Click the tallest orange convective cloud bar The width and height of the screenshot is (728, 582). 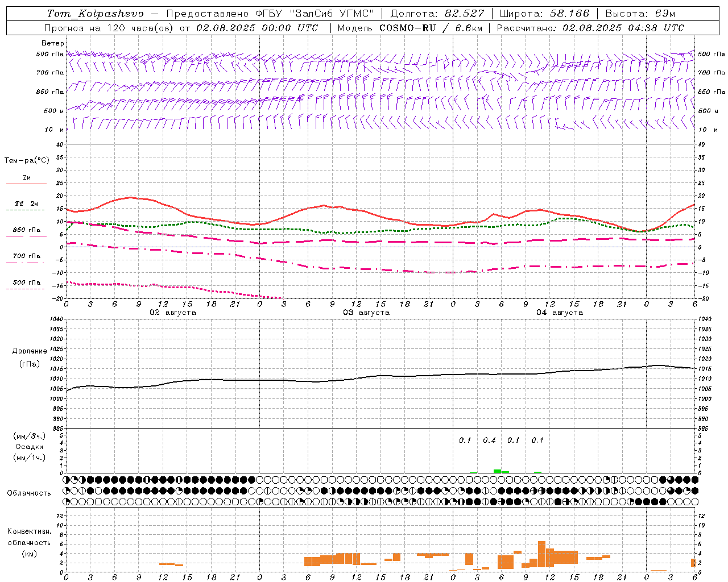[541, 554]
